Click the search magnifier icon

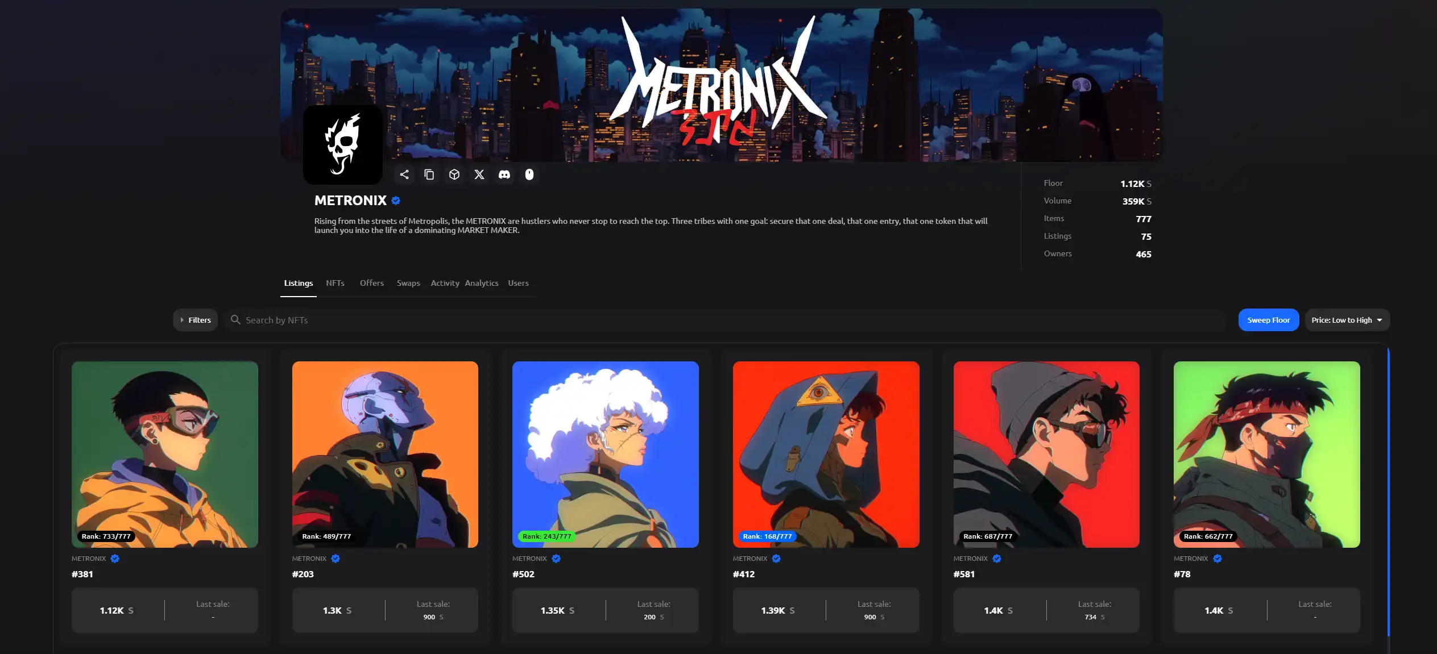(235, 320)
